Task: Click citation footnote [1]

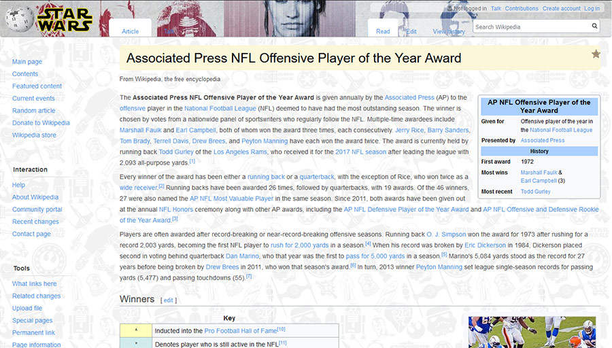Action: [192, 161]
